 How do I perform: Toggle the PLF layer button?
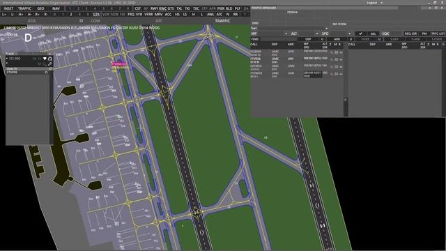point(238,8)
